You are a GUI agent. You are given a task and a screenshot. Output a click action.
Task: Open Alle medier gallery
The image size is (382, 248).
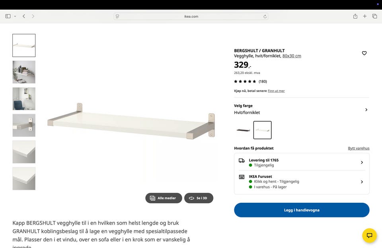tap(163, 198)
